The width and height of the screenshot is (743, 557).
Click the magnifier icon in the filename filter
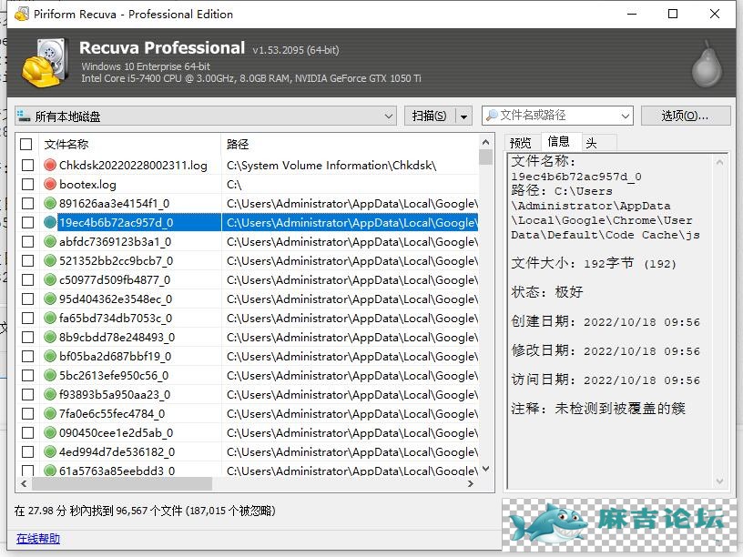[x=492, y=115]
